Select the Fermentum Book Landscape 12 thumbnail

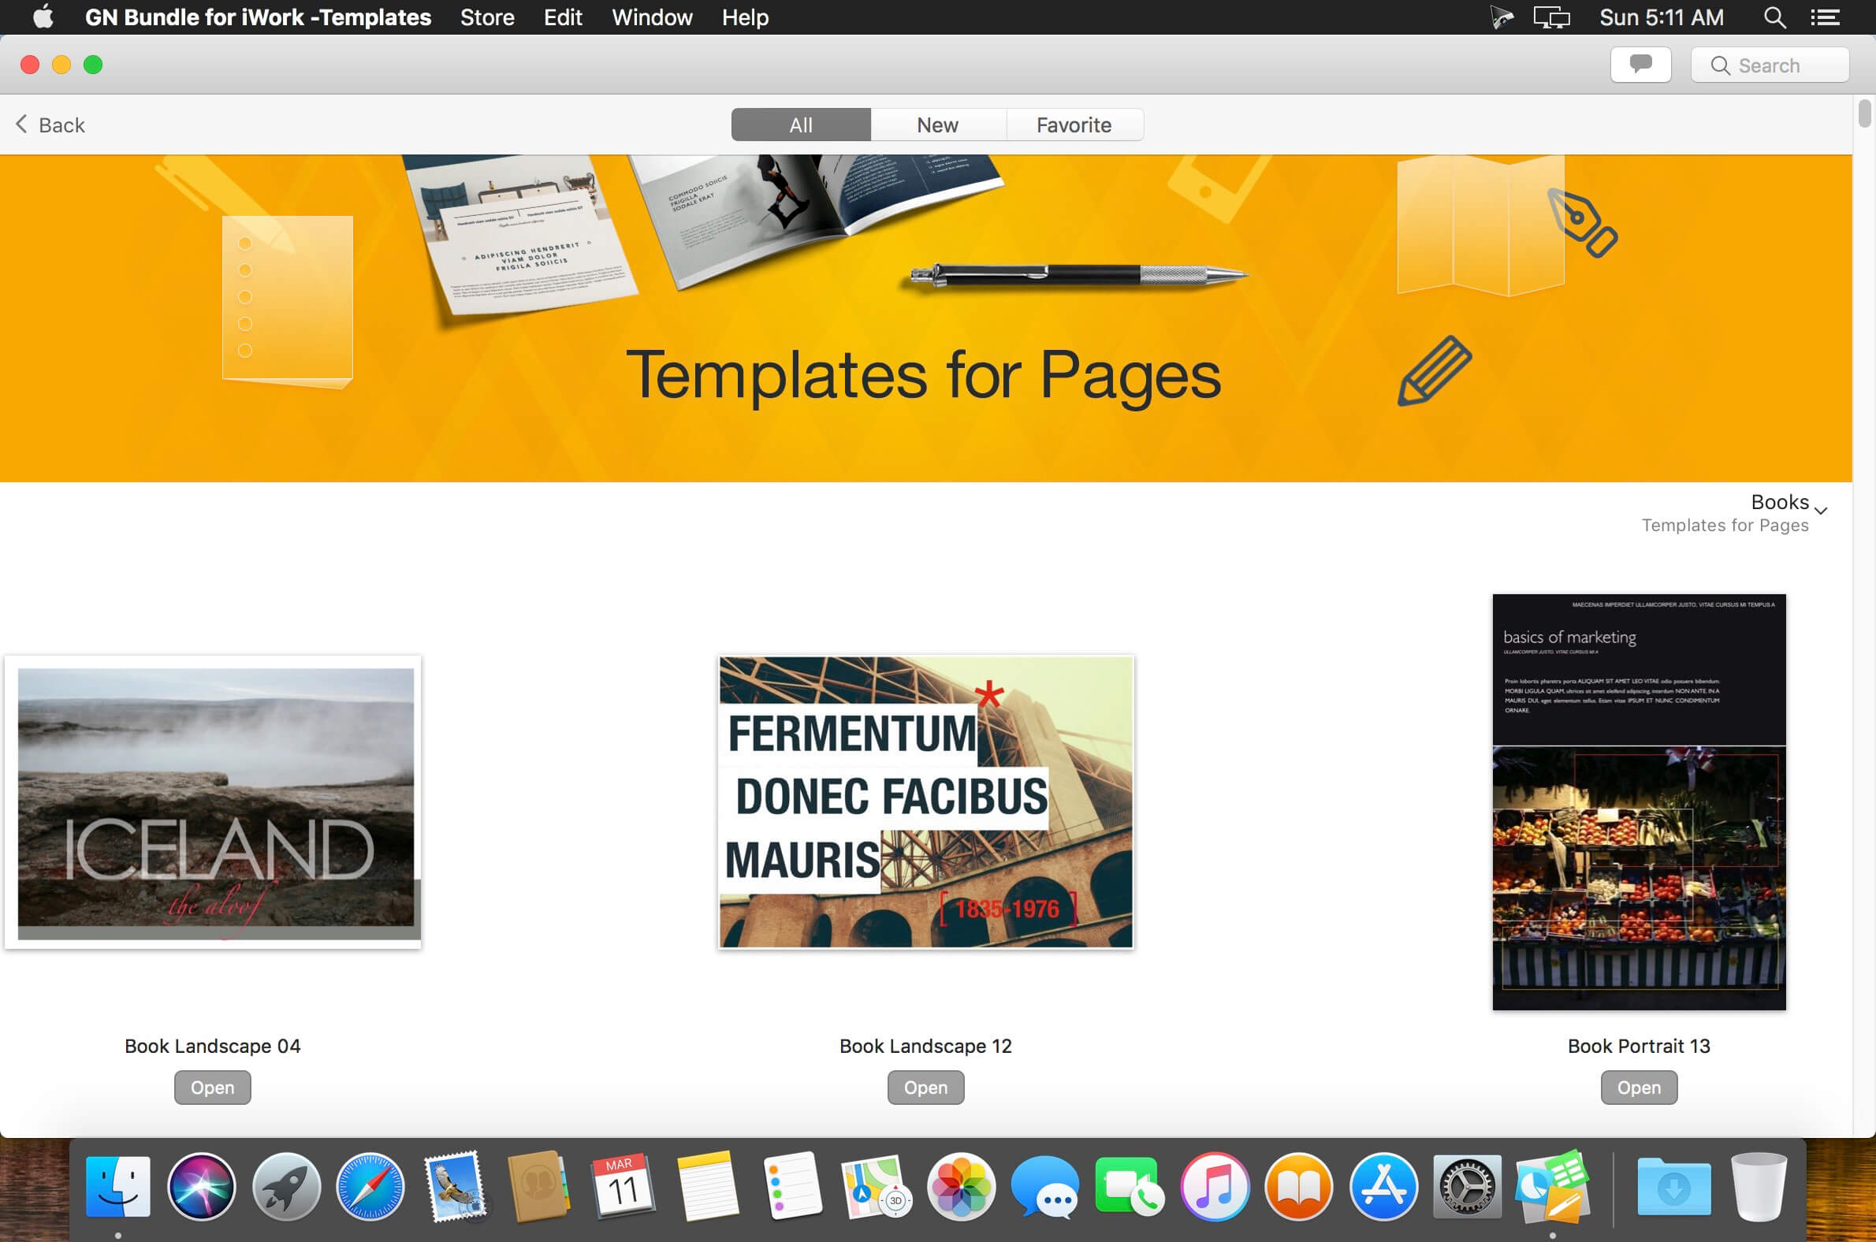point(925,801)
